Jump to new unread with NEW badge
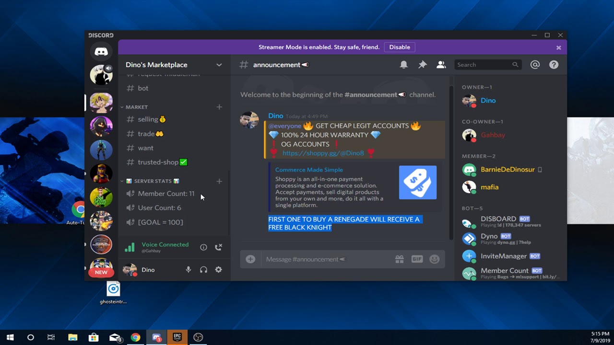This screenshot has height=345, width=614. (x=101, y=272)
